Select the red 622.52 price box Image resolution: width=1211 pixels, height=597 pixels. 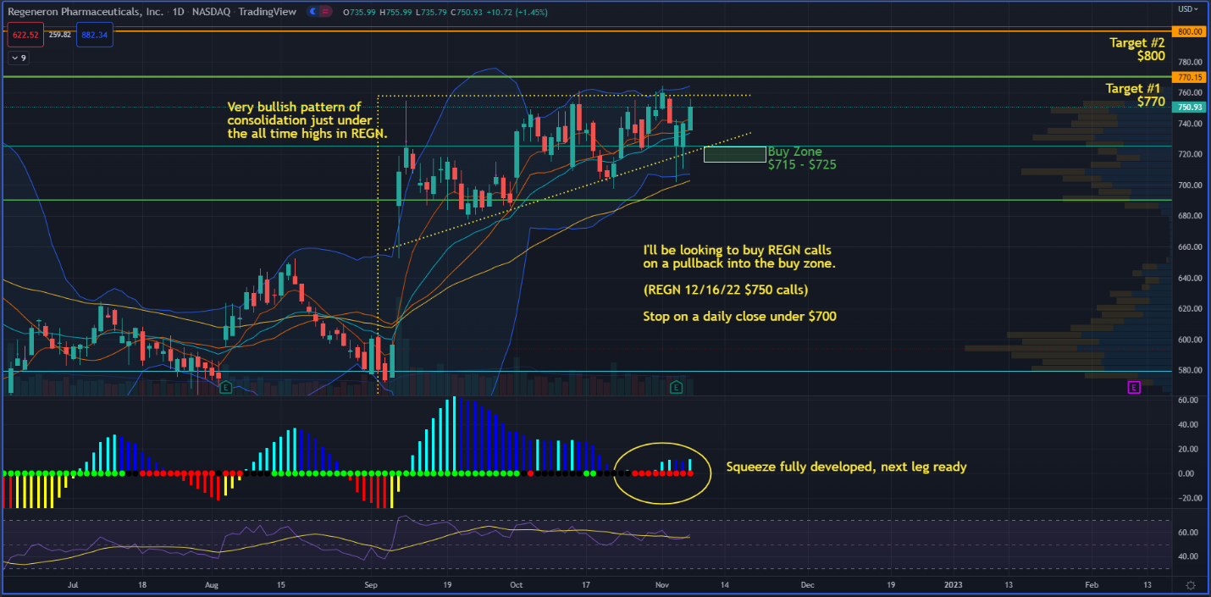pyautogui.click(x=25, y=36)
